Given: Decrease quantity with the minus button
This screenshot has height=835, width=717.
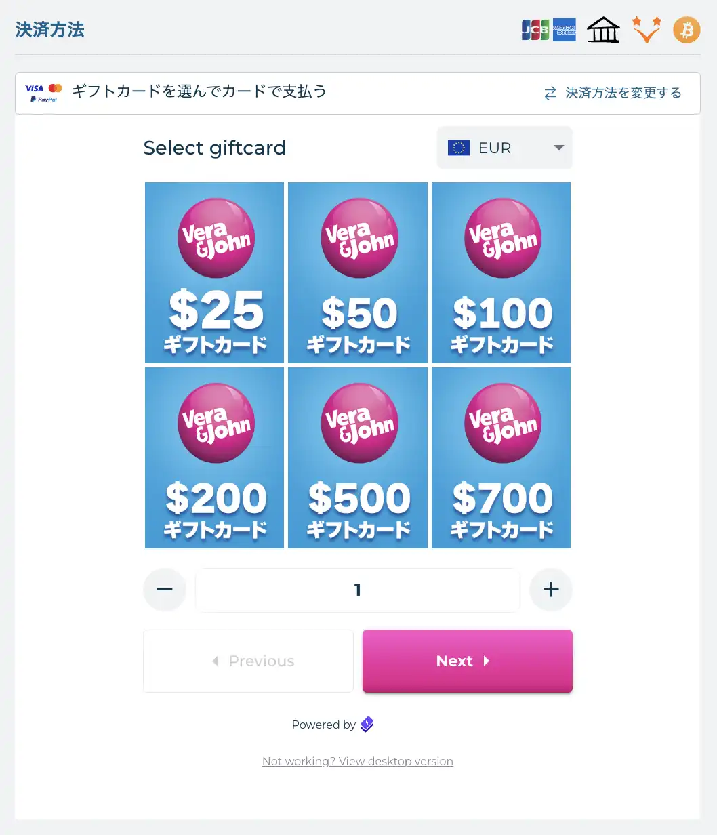Looking at the screenshot, I should 165,590.
